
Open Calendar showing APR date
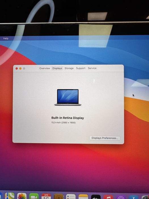click(x=46, y=196)
